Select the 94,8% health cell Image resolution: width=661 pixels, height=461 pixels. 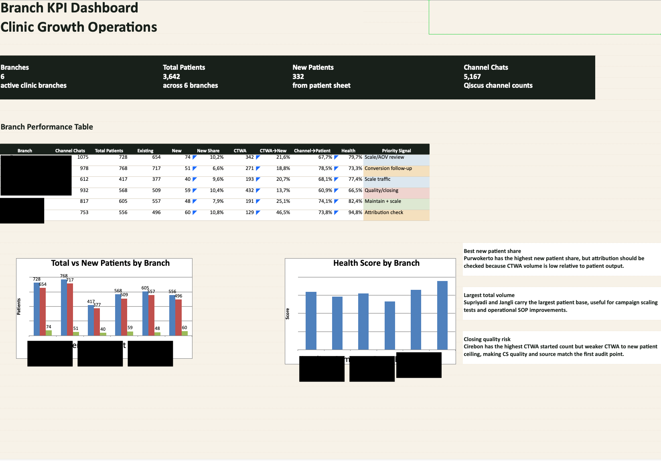355,212
